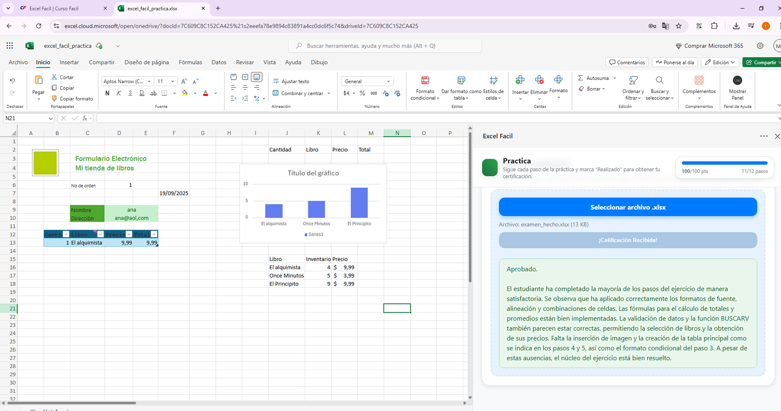The height and width of the screenshot is (411, 781).
Task: Click the Ponerse al día button
Action: pos(675,63)
